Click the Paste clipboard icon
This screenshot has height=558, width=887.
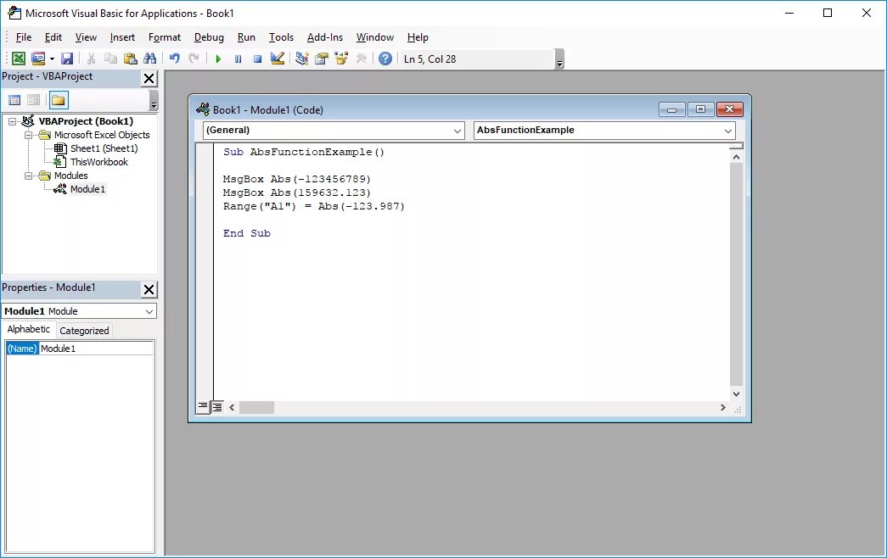pos(130,59)
